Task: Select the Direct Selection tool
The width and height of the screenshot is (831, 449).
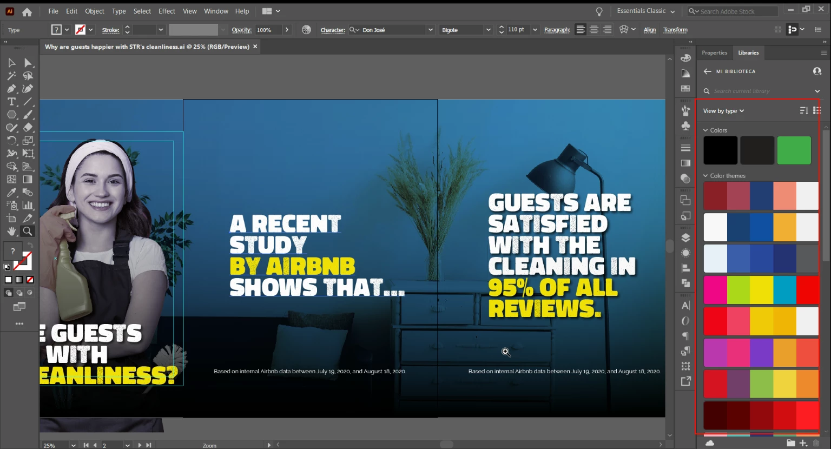Action: point(28,63)
